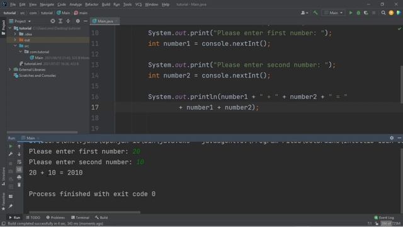Expand the out folder
The width and height of the screenshot is (403, 227).
click(x=15, y=40)
